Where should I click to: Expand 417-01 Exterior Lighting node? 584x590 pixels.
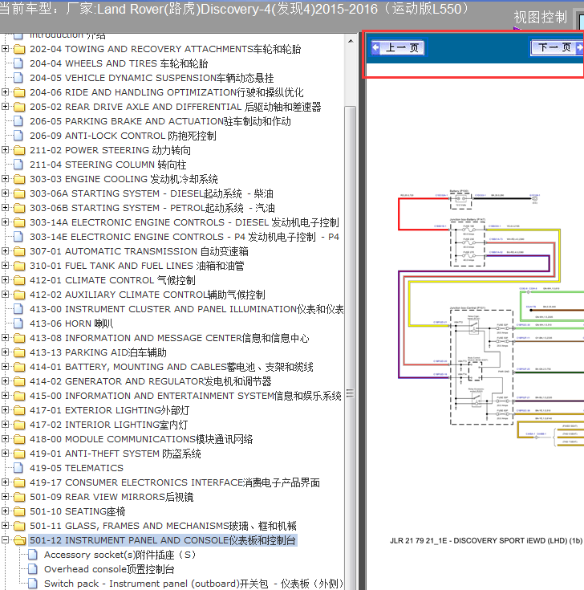coord(6,410)
